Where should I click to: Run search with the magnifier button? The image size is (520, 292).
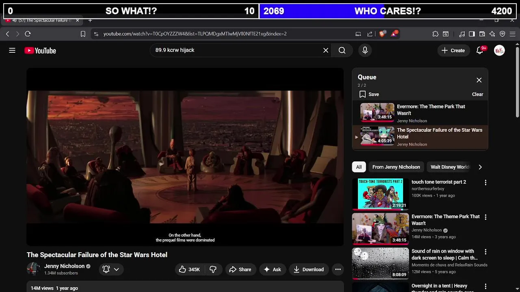[x=342, y=50]
